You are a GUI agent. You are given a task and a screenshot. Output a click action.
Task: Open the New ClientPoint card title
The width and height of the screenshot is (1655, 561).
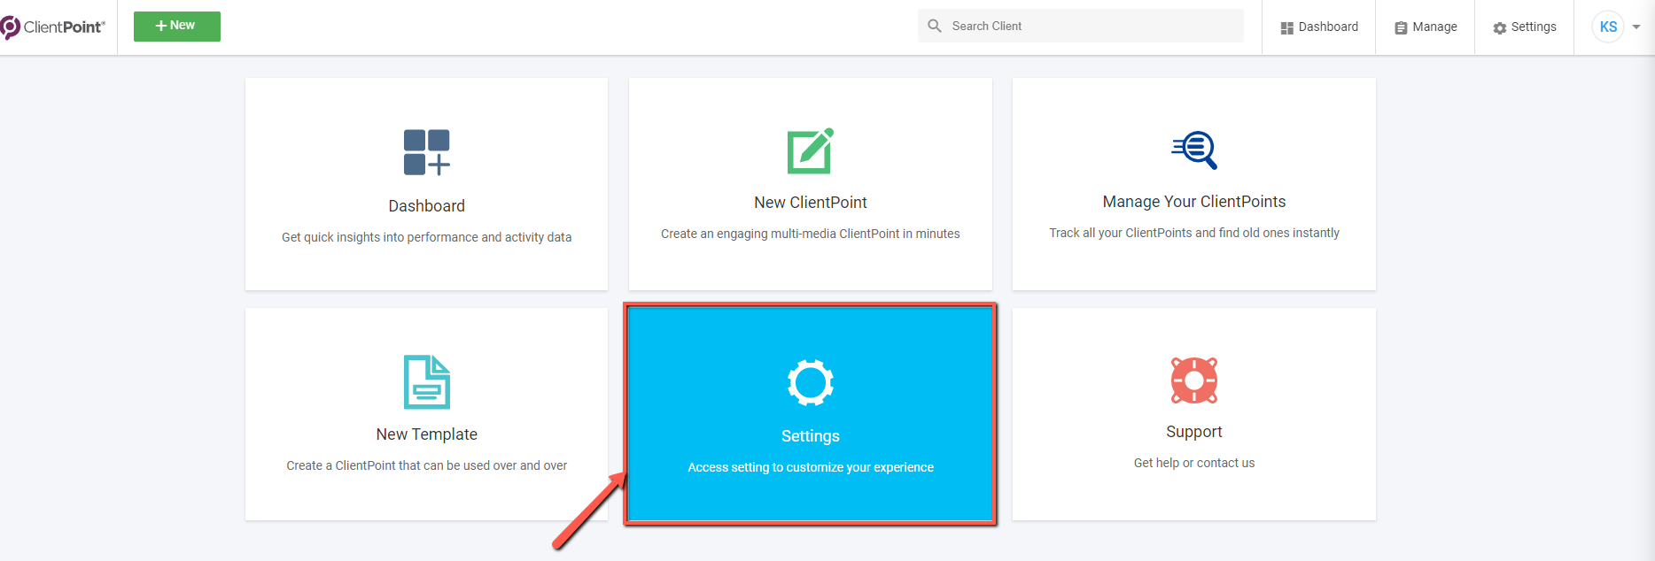[811, 203]
